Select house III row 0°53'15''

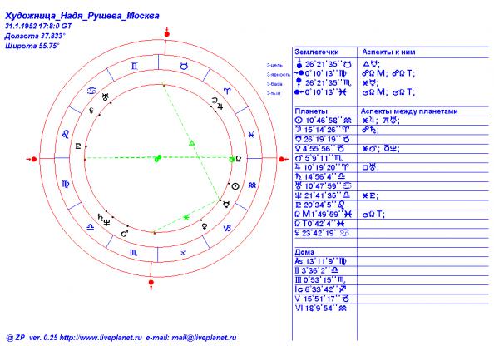click(x=320, y=280)
